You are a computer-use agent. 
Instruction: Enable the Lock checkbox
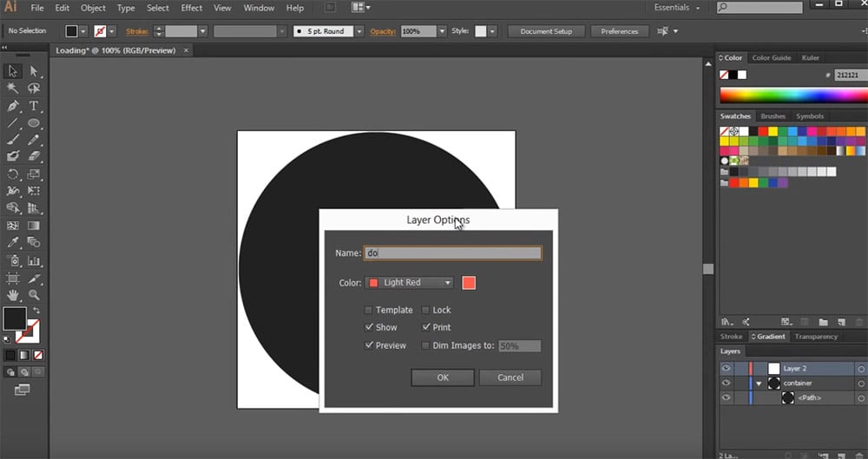[x=425, y=310]
